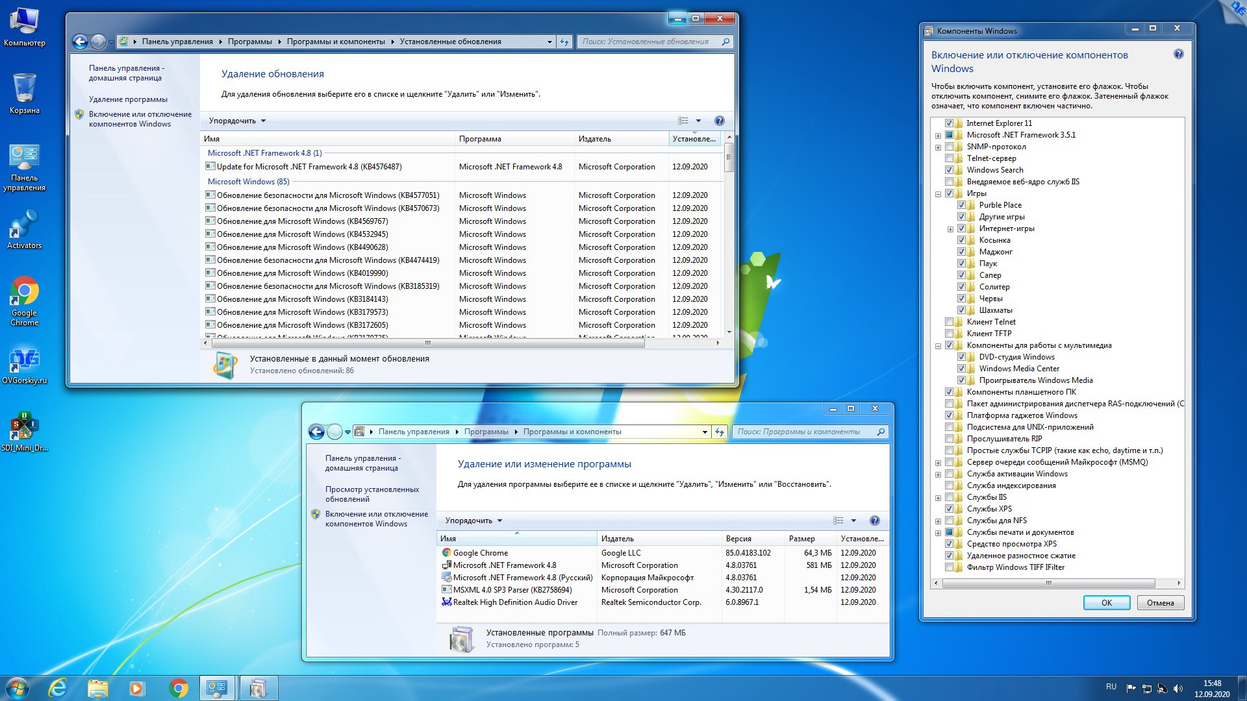Open the Корзина recycle bin icon
This screenshot has width=1247, height=701.
[x=24, y=94]
